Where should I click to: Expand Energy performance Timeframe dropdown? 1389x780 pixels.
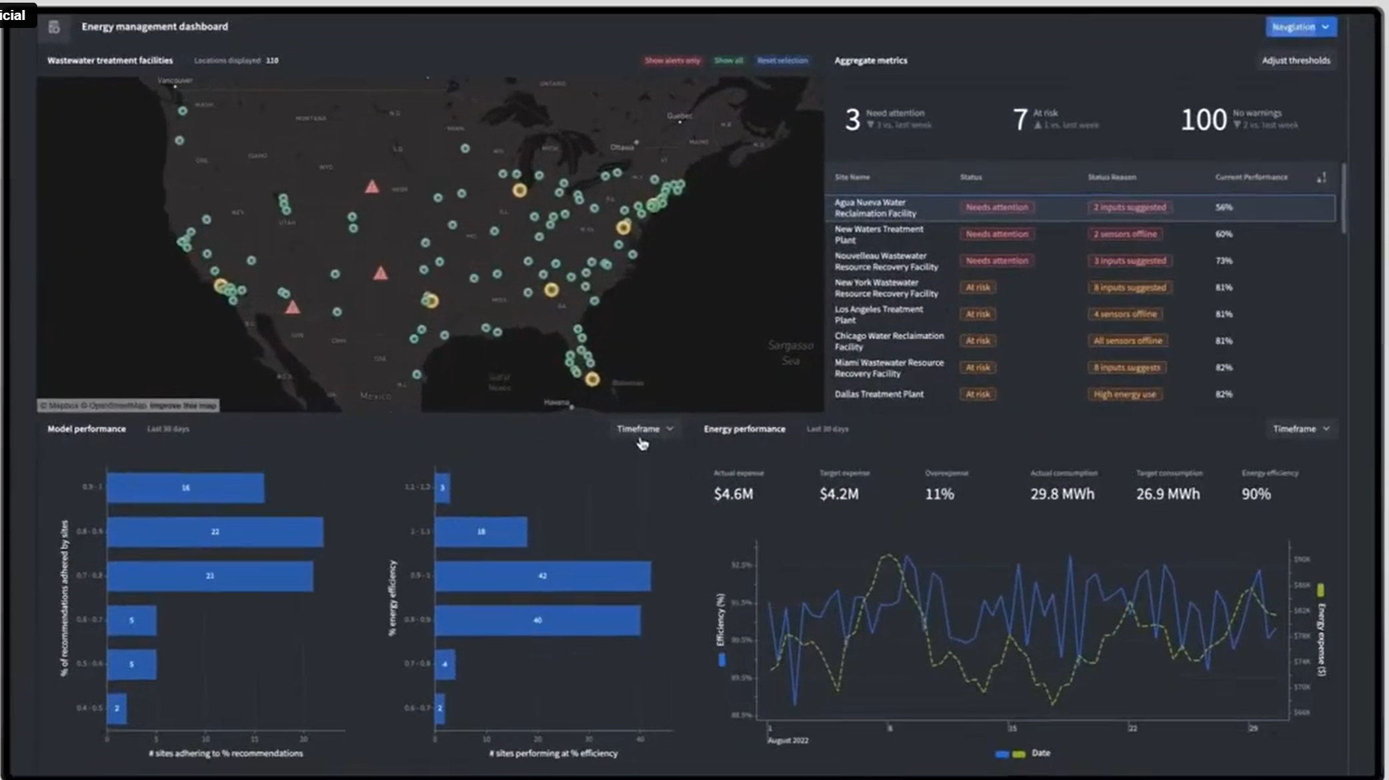(1301, 429)
